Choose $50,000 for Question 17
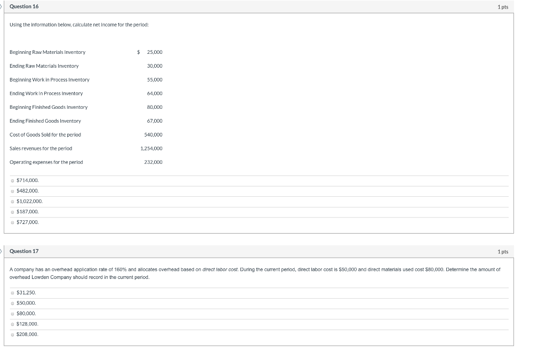Viewport: 546px width, 352px height. [13, 303]
